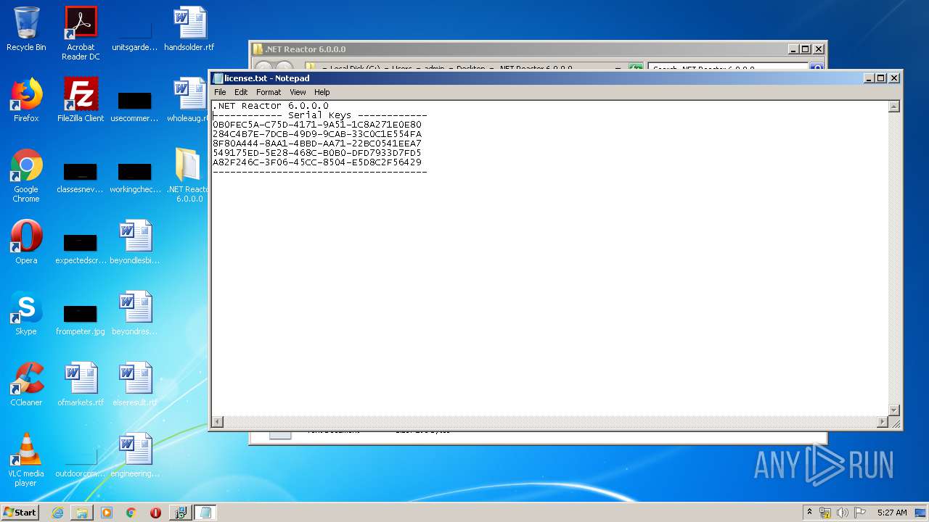Open the Recycle Bin desktop icon
Viewport: 929px width, 522px height.
[26, 29]
